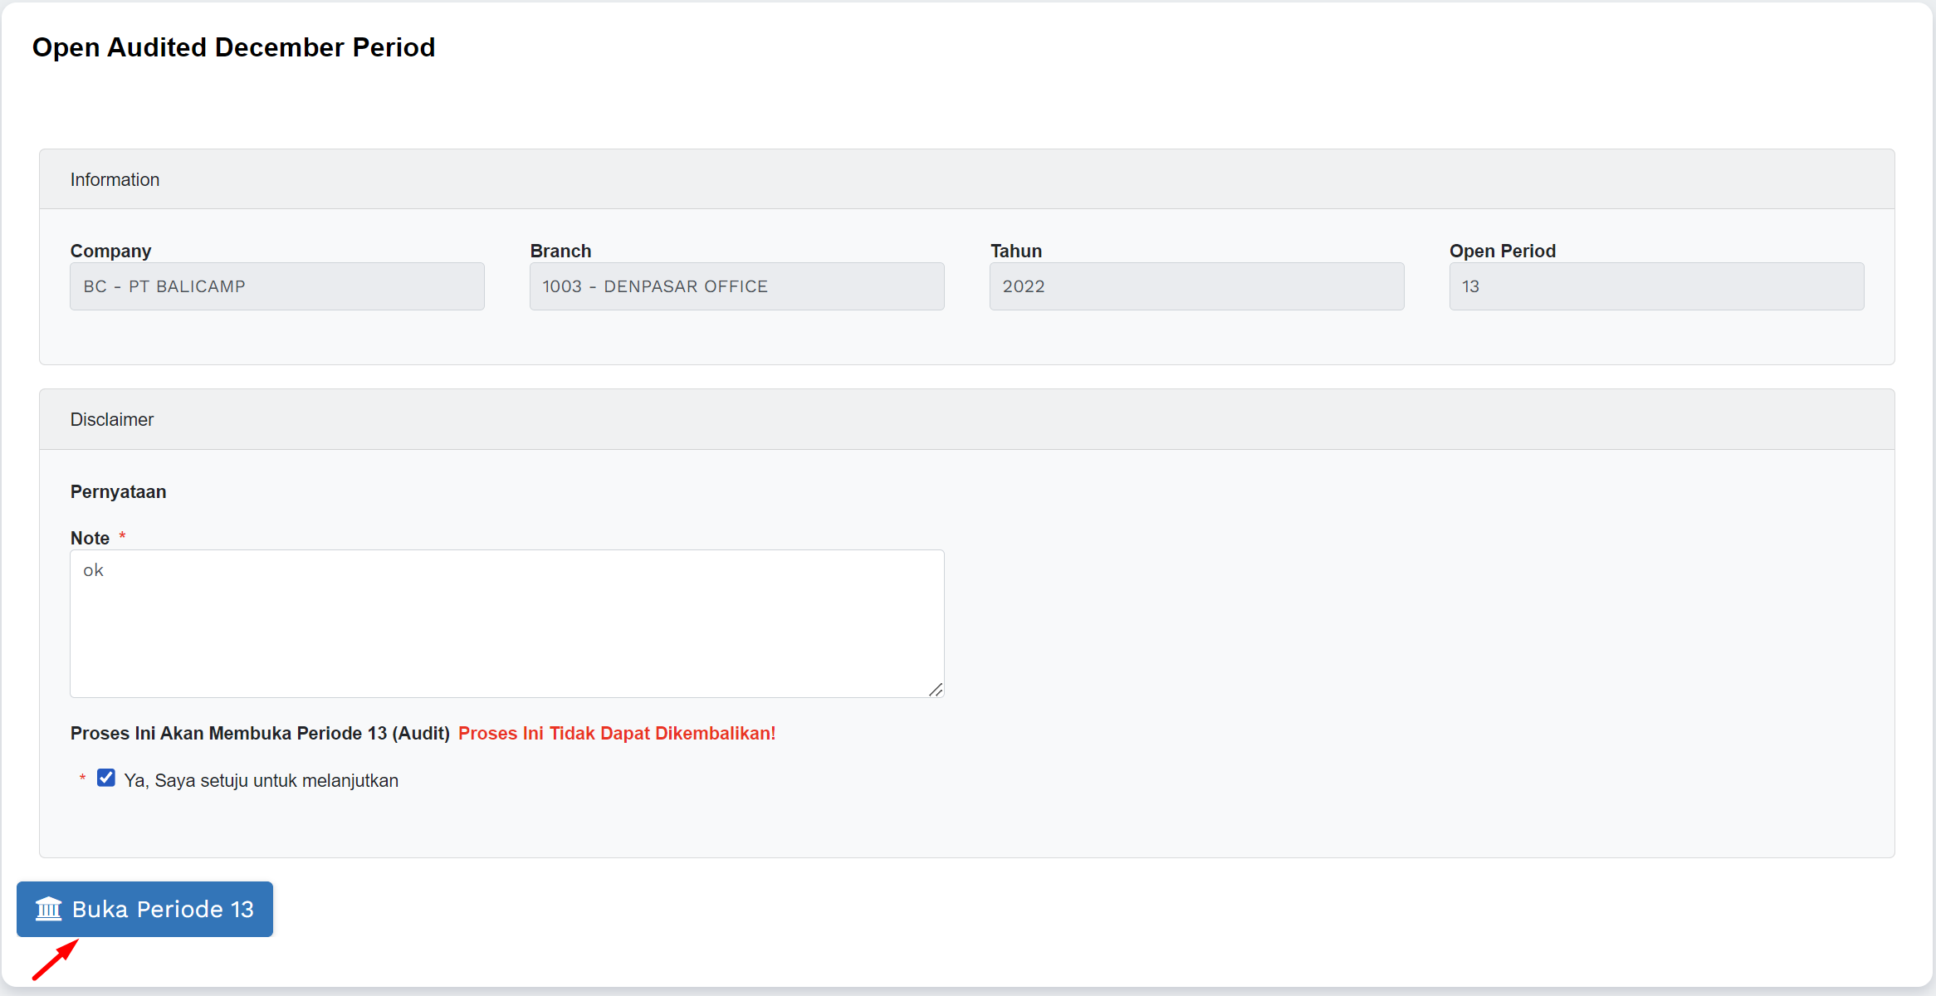1936x996 pixels.
Task: Click the red 'Proses Ini Tidak Dapat Dikembalikan!' warning
Action: 617,733
